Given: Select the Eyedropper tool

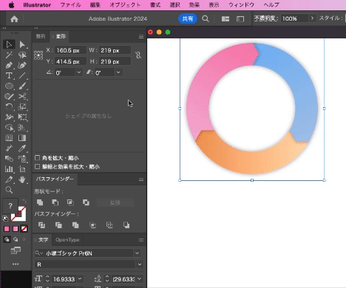Looking at the screenshot, I should [22, 148].
